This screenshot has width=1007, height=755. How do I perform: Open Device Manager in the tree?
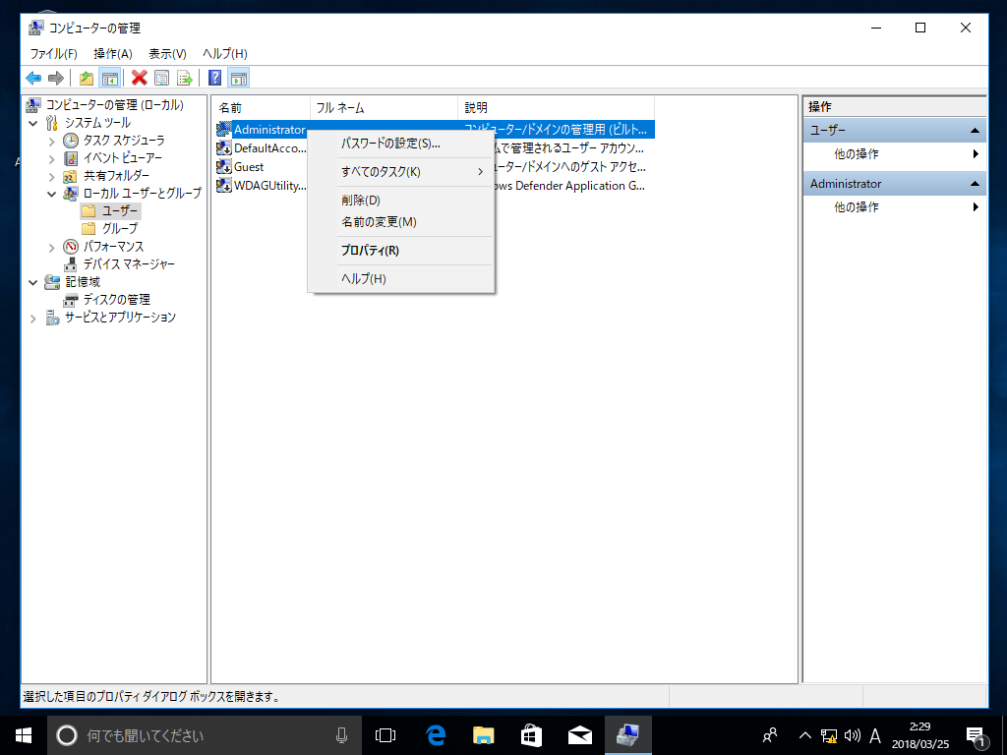point(128,263)
